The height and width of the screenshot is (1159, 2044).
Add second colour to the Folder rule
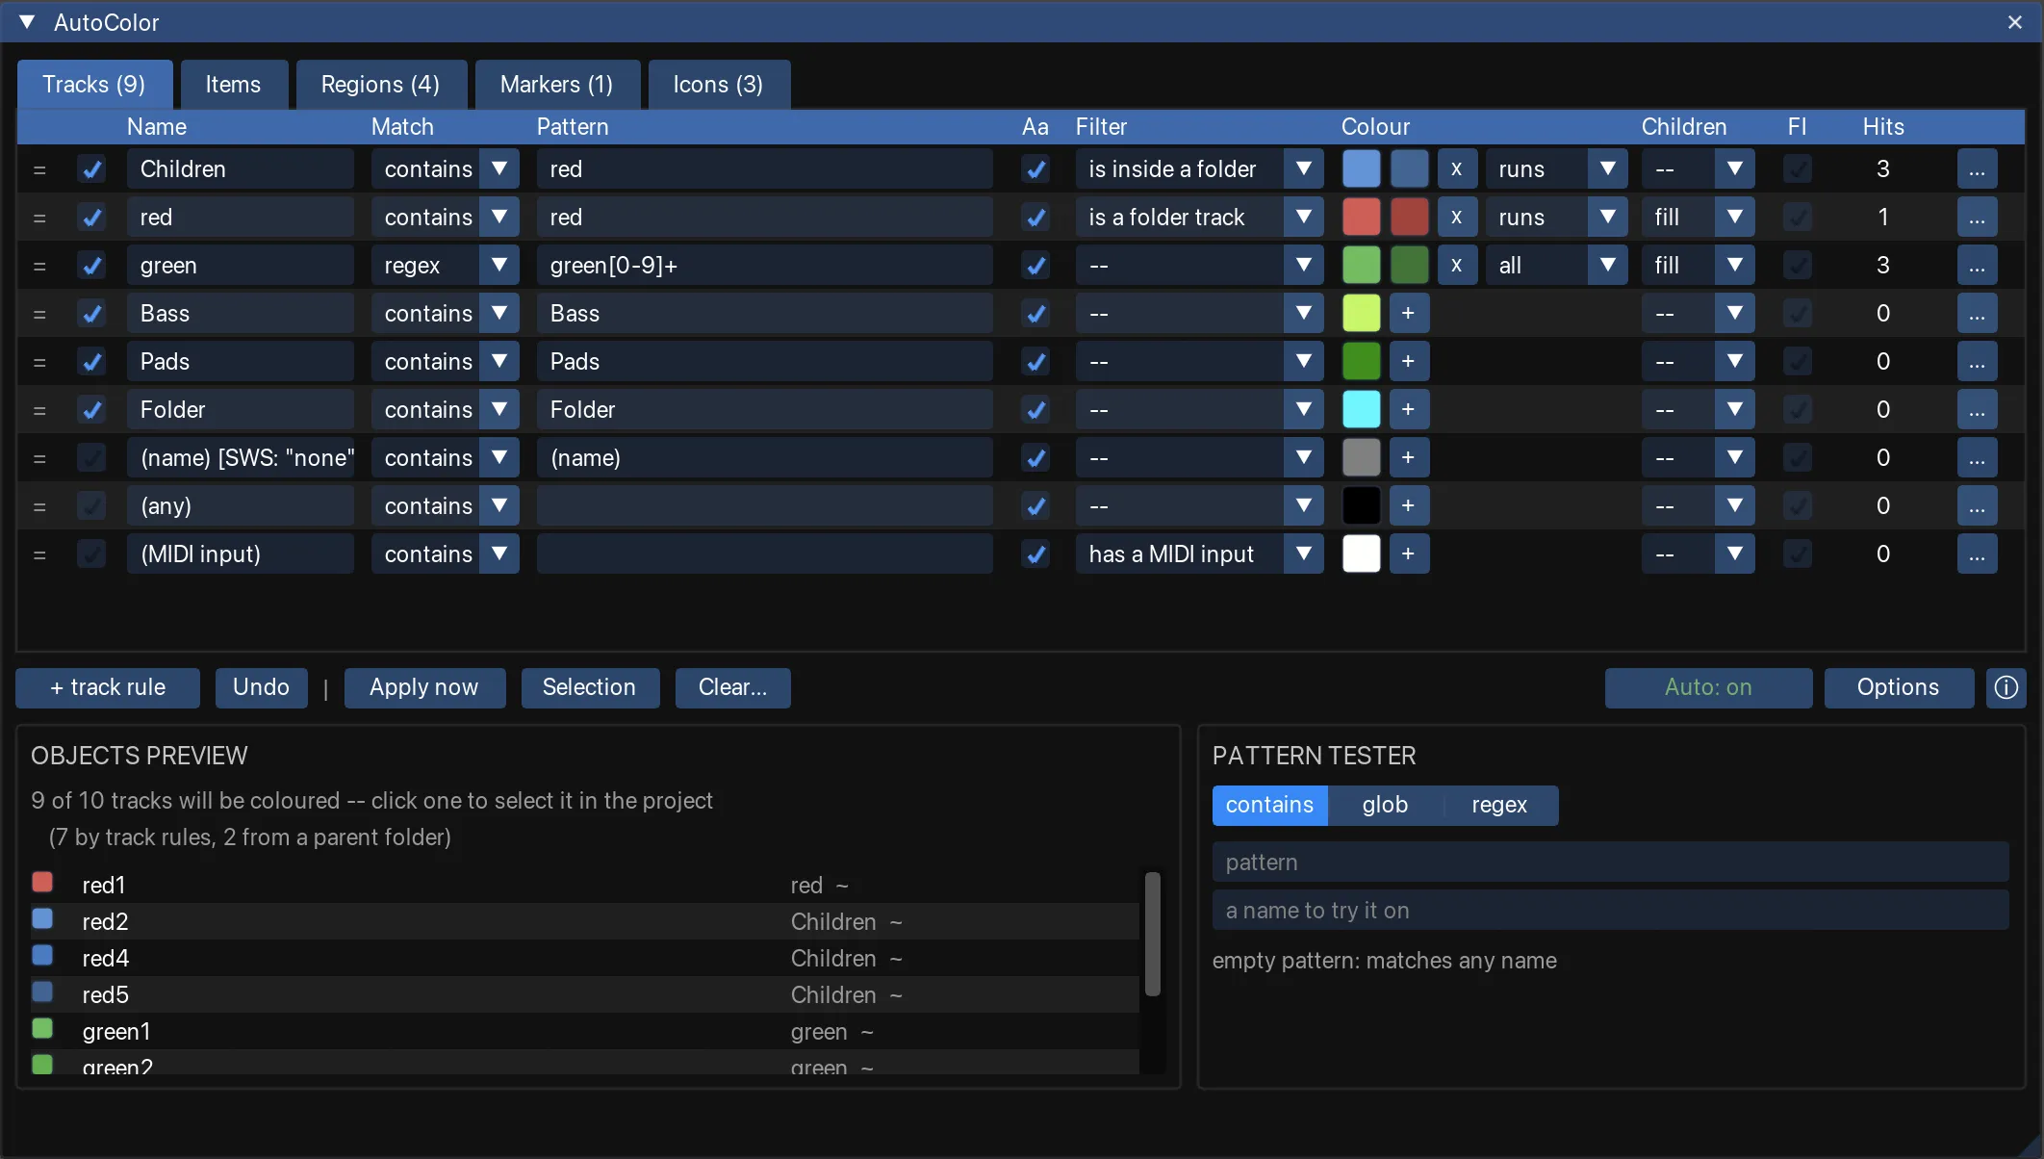(1409, 410)
